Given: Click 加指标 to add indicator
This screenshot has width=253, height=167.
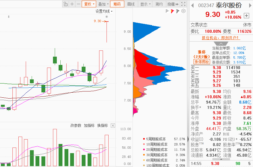Looking at the screenshot, I should click(x=89, y=125).
